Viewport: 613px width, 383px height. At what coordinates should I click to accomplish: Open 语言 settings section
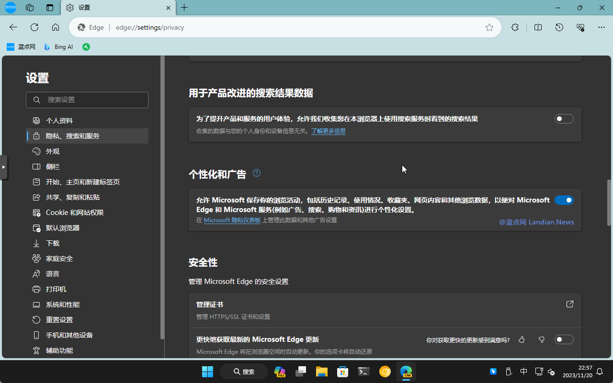tap(87, 274)
